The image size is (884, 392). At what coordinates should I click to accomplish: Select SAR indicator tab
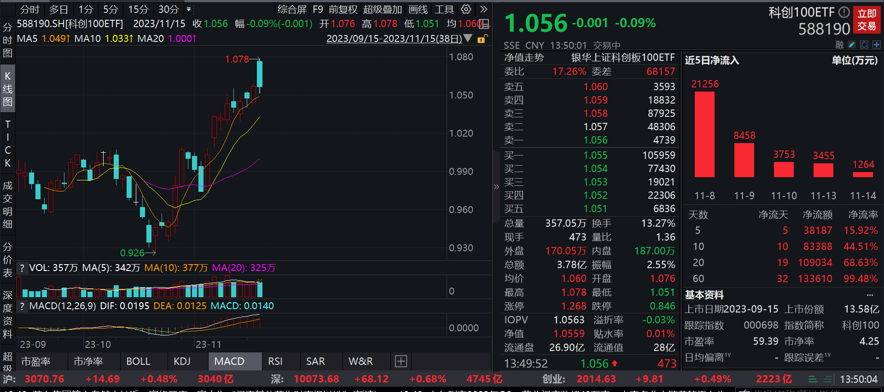tap(315, 361)
